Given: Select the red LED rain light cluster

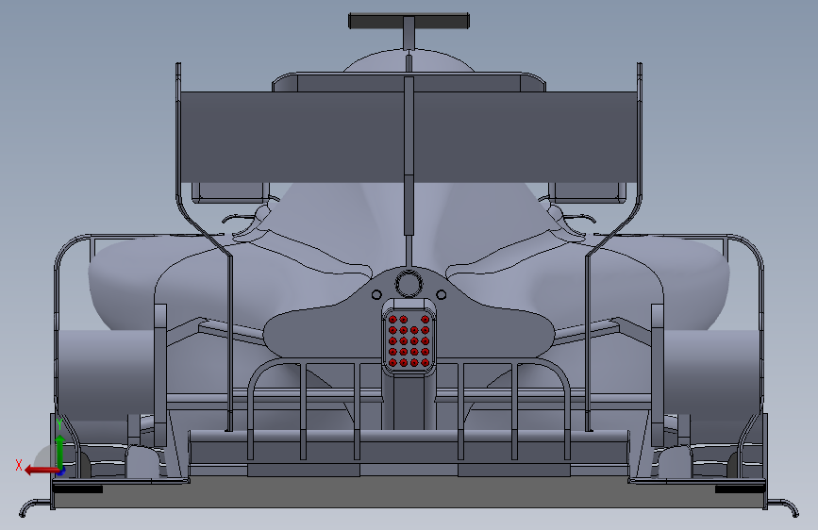Looking at the screenshot, I should [x=409, y=341].
